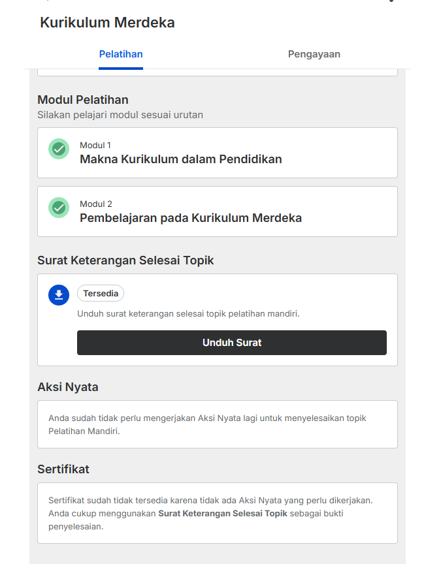Click Modul 1 green checkmark icon
424x564 pixels.
pos(59,149)
